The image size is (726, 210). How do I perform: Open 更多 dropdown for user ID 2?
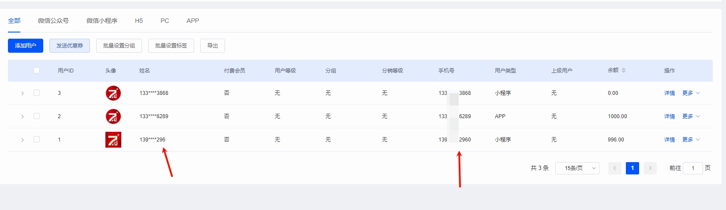(x=691, y=116)
